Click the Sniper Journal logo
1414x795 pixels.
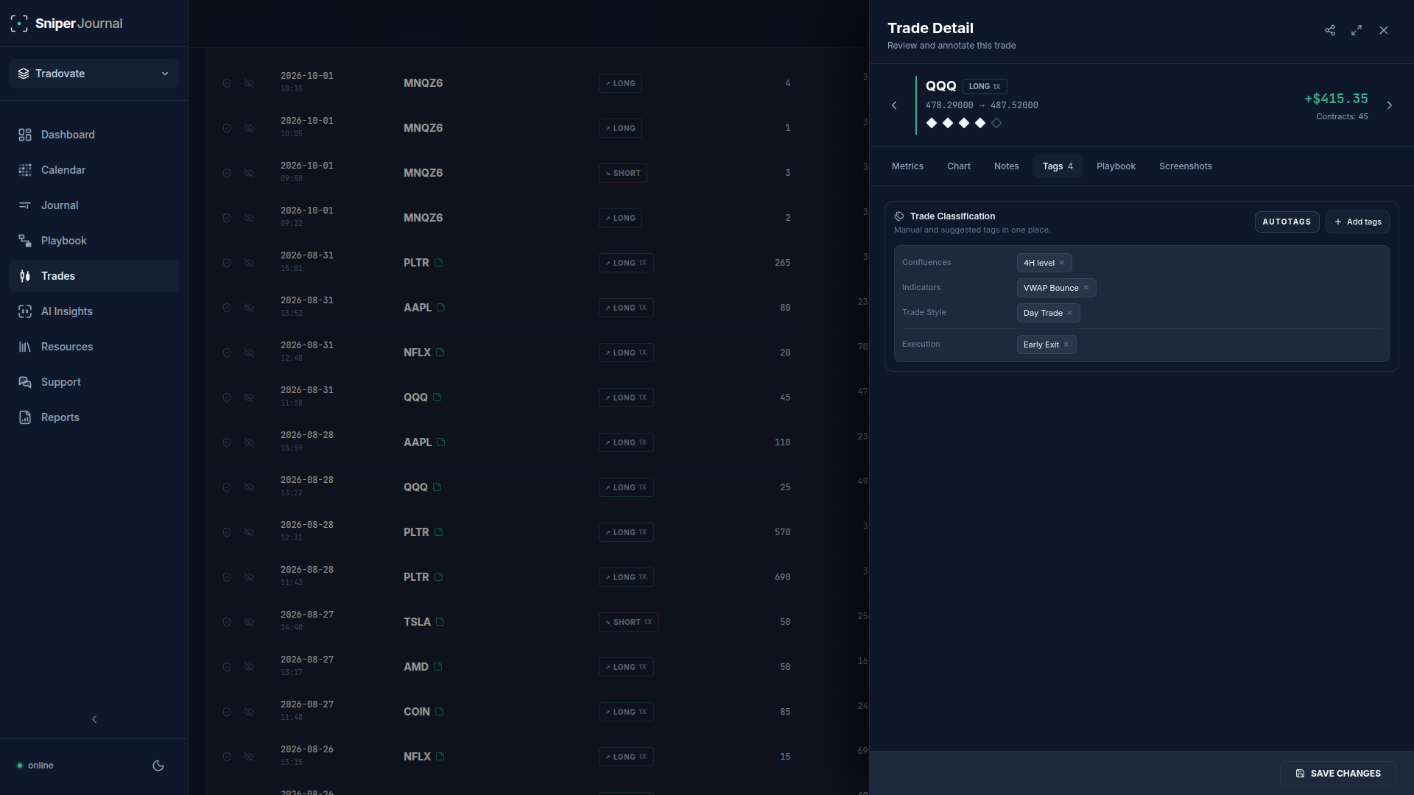click(66, 24)
